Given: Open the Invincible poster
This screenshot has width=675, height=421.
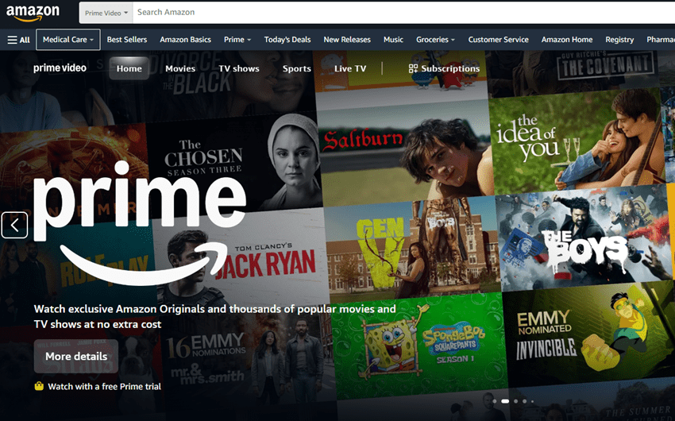Looking at the screenshot, I should 588,334.
